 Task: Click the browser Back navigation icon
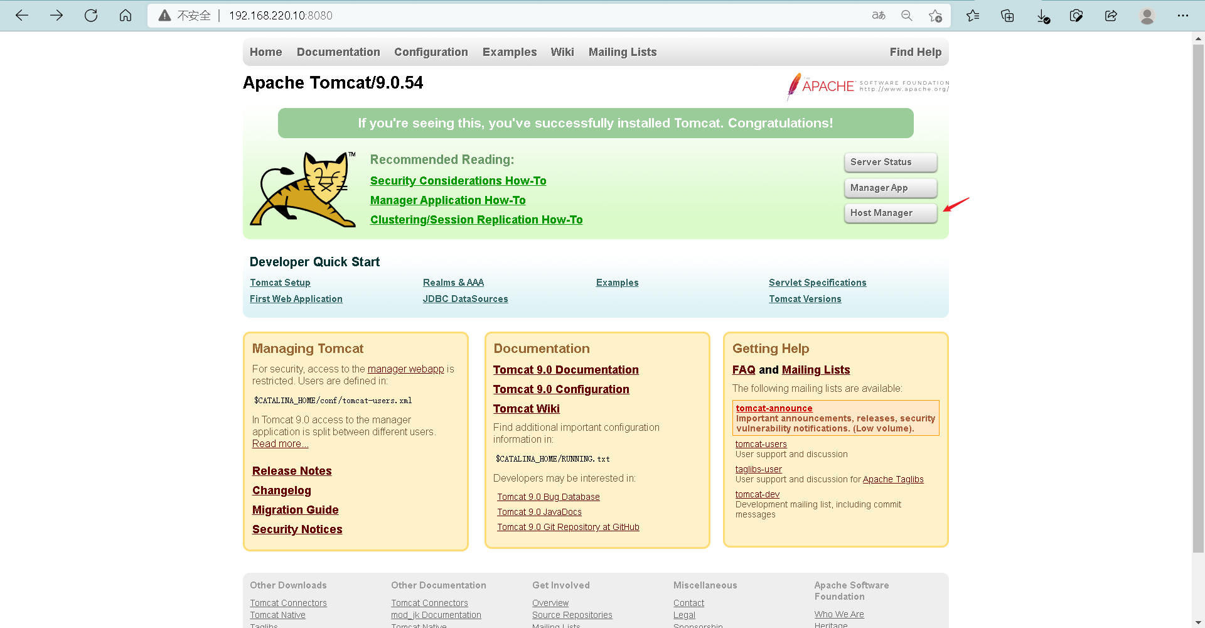[22, 16]
